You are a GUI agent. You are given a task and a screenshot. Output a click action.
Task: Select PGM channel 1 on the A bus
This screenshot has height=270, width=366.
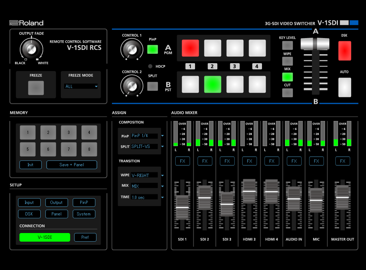(x=190, y=48)
